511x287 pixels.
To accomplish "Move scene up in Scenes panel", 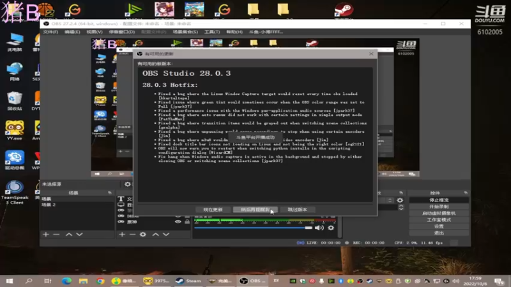I will [x=69, y=234].
